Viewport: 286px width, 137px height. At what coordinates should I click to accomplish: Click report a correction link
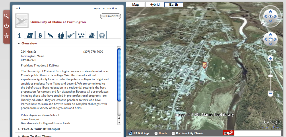coord(106,8)
